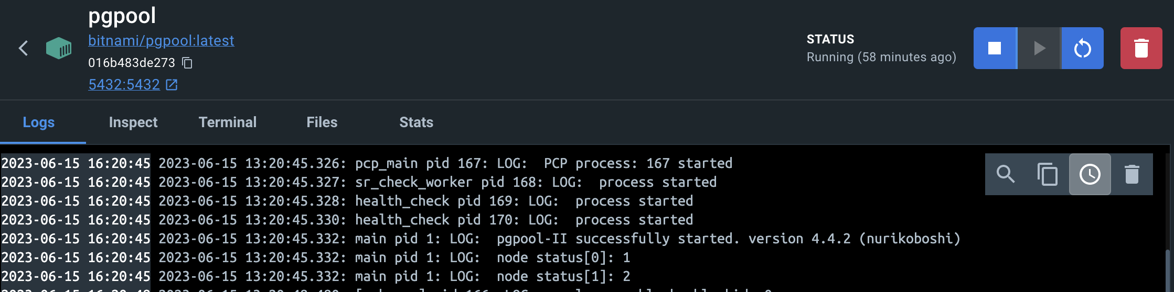Open the 5432:5432 port link
The height and width of the screenshot is (292, 1174).
point(124,85)
